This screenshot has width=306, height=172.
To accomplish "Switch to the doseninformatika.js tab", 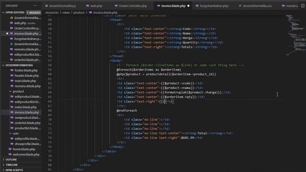I will (x=61, y=6).
